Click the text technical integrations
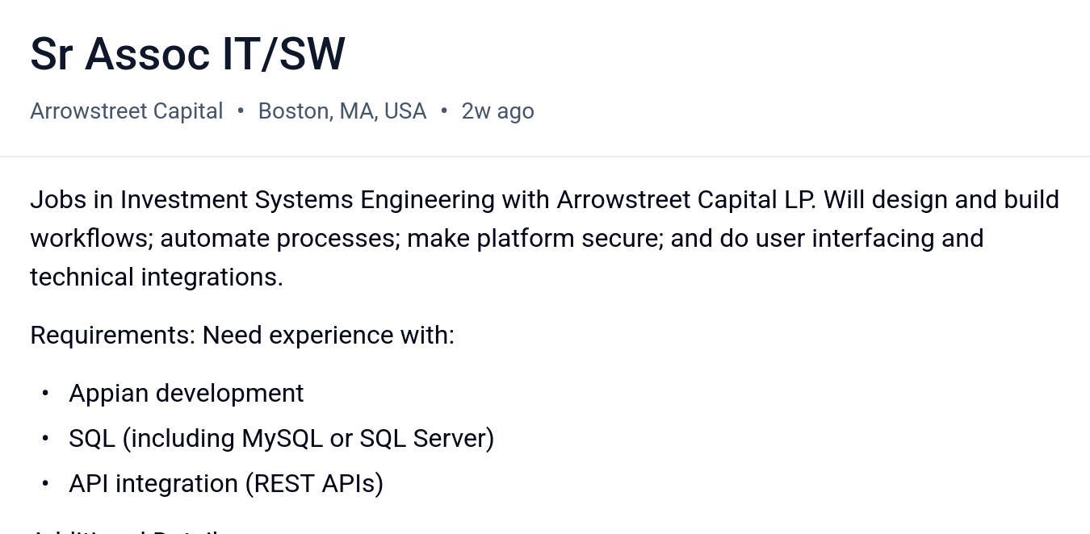 click(x=156, y=277)
